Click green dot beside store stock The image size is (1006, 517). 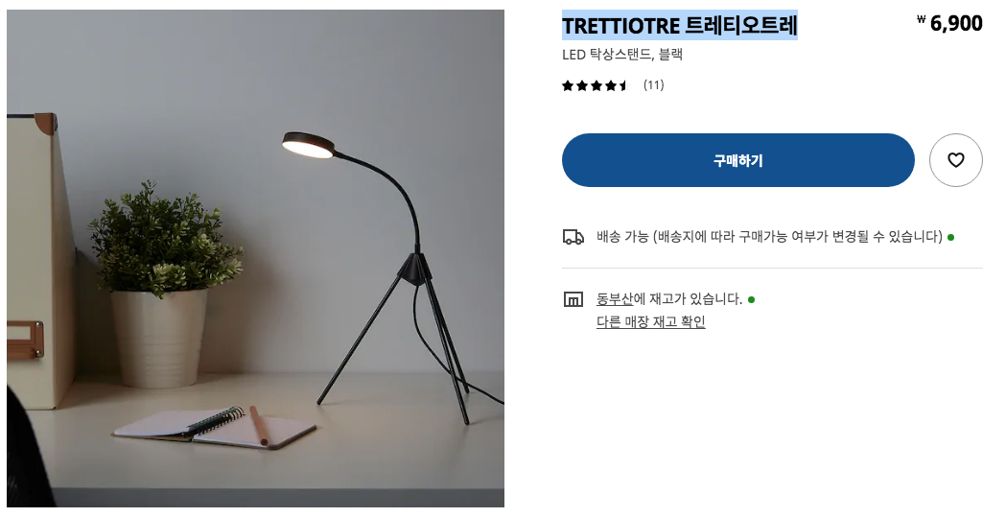click(751, 299)
